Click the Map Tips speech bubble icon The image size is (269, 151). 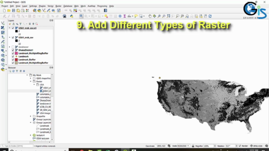(136, 16)
